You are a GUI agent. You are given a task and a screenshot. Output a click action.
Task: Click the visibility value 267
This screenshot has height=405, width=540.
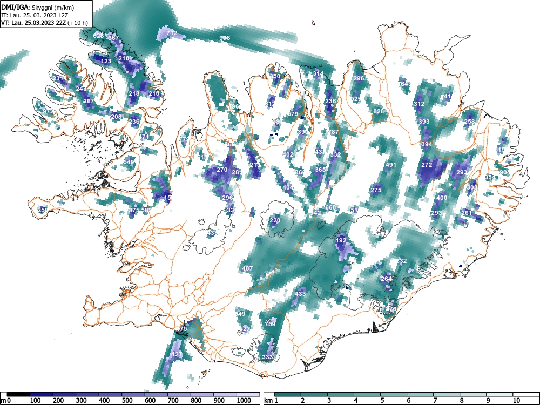[89, 102]
